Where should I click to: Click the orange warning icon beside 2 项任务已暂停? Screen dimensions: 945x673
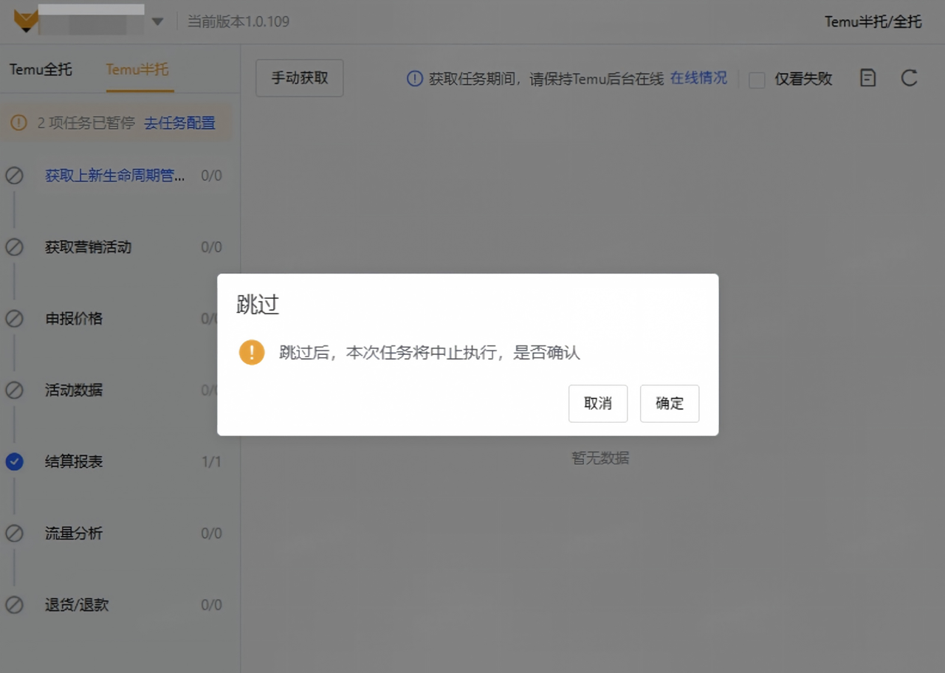tap(18, 123)
